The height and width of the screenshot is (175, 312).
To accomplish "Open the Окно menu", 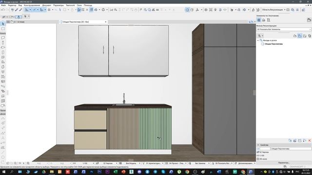I will point(79,5).
